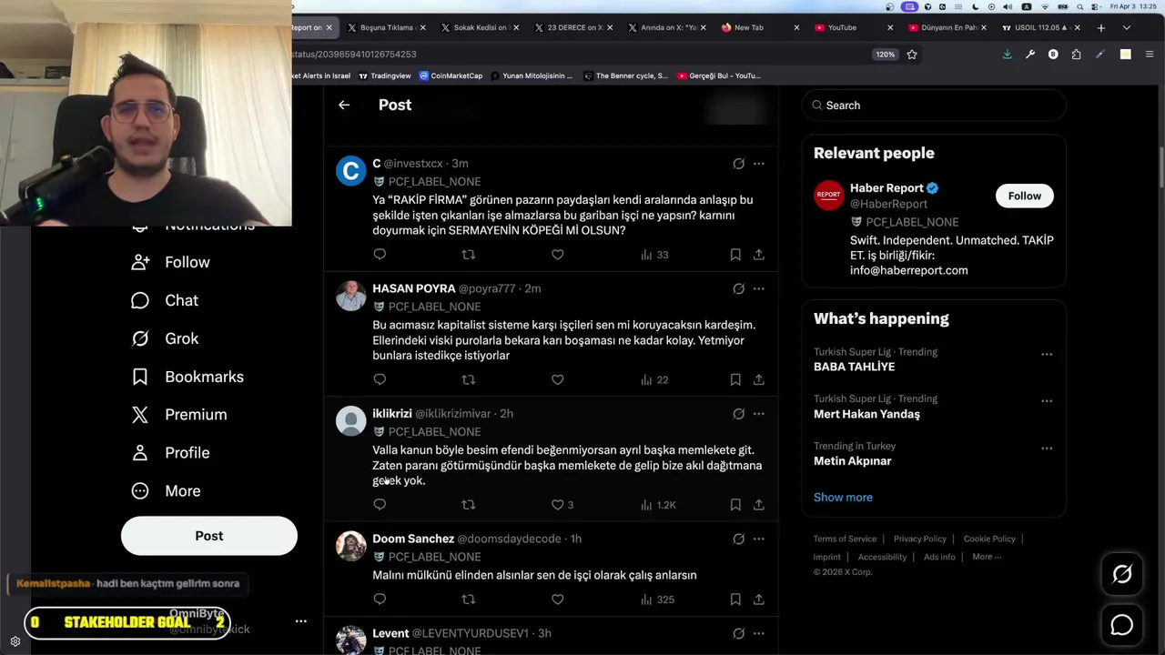The image size is (1165, 655).
Task: Open Follow in the sidebar
Action: coord(170,262)
